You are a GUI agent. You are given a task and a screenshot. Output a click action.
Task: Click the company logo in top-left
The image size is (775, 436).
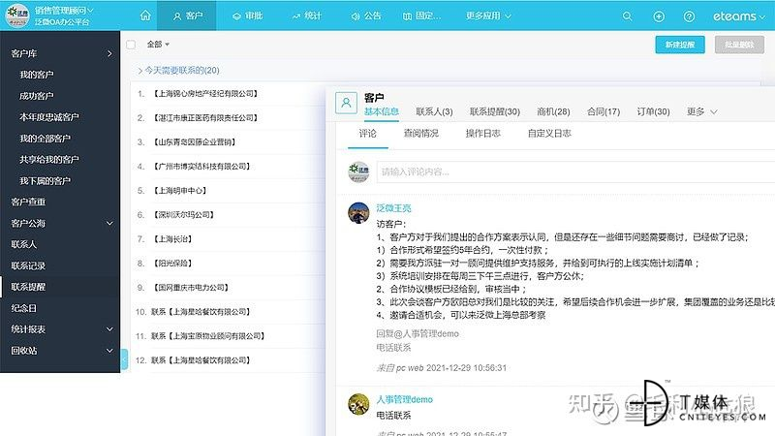coord(17,16)
